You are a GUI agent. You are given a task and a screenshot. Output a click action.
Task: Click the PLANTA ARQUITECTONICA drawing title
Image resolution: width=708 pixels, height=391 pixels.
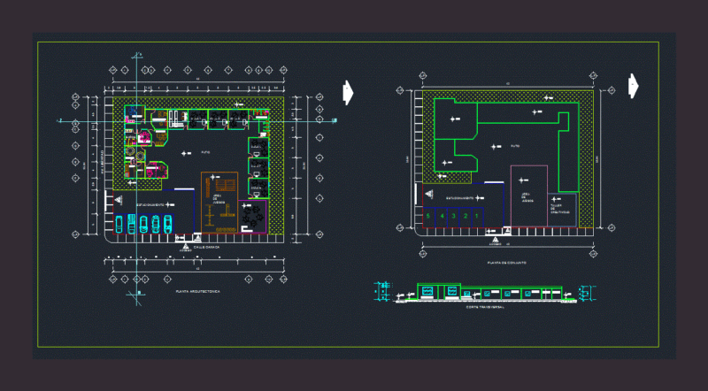click(x=197, y=292)
